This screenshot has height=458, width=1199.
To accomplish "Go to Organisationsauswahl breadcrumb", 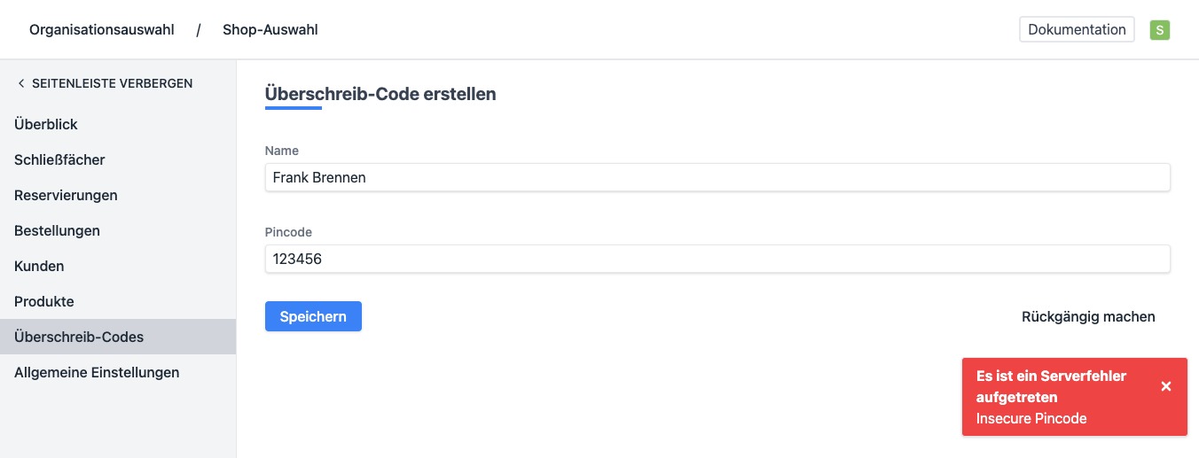I will click(x=102, y=30).
